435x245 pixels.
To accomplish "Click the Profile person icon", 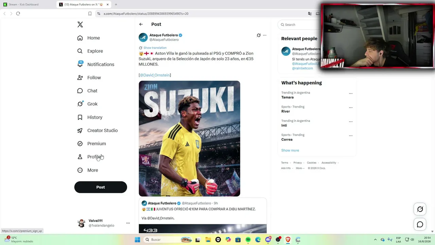I will click(80, 157).
